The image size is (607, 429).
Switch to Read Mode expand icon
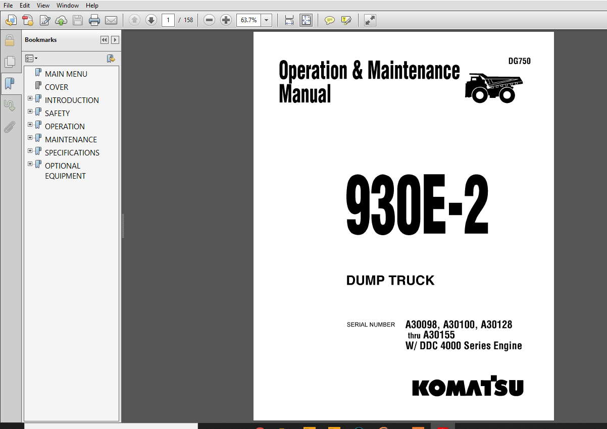(x=370, y=20)
